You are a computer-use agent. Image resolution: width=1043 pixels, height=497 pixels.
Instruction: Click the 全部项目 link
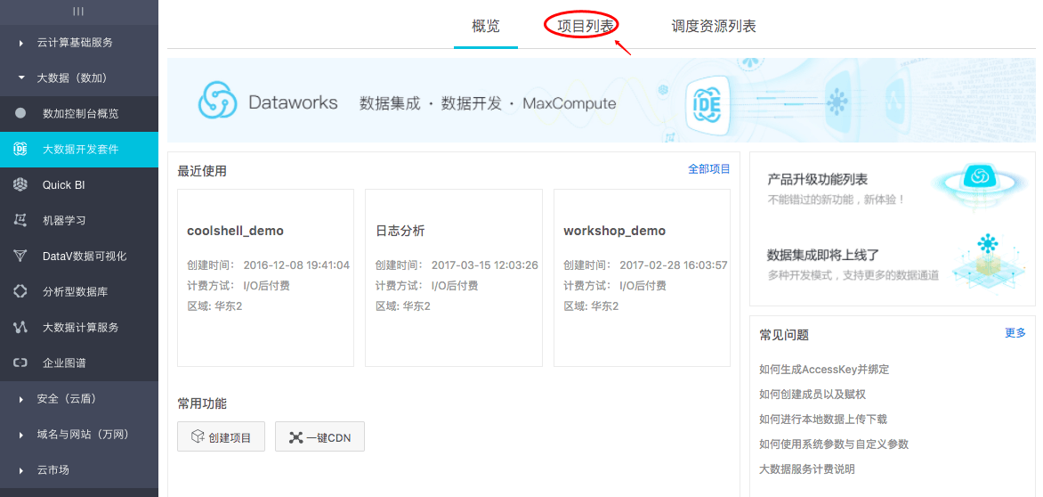click(709, 169)
